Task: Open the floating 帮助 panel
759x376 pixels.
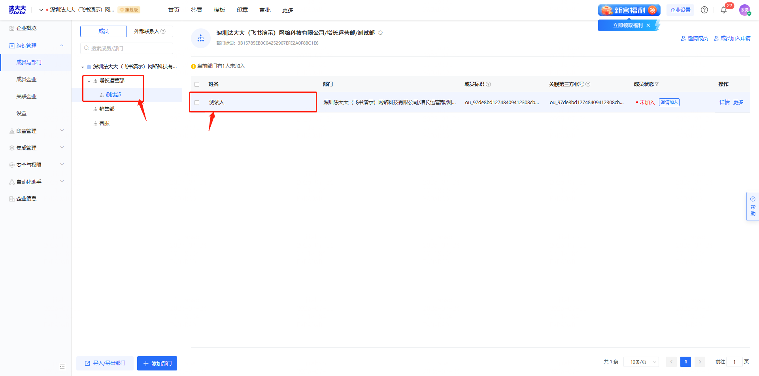Action: tap(752, 206)
